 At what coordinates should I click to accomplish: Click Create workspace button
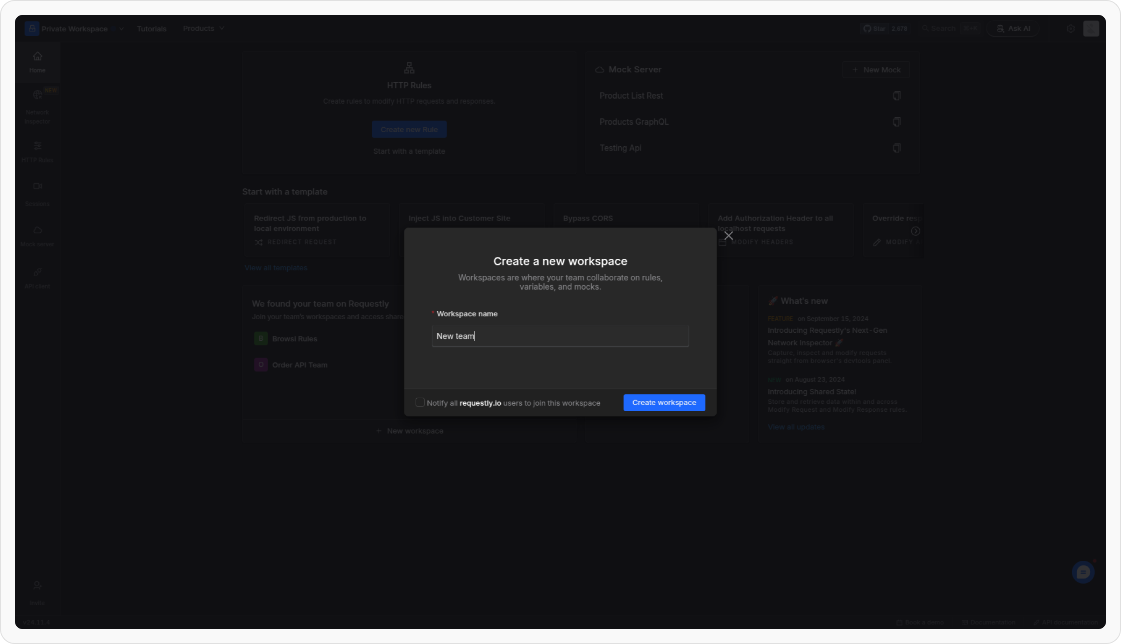point(664,402)
